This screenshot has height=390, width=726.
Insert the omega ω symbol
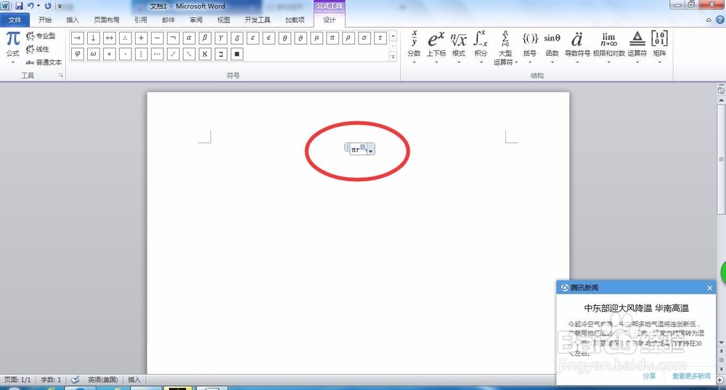(x=93, y=54)
